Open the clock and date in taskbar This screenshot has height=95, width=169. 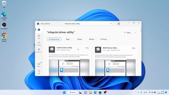[x=161, y=92]
